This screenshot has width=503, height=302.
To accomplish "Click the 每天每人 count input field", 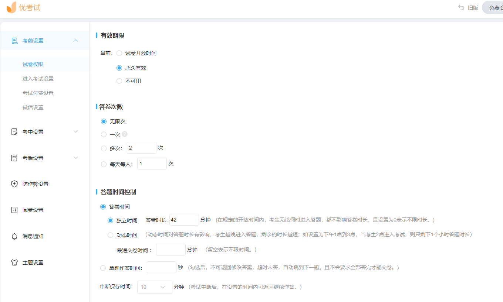I will pos(152,164).
